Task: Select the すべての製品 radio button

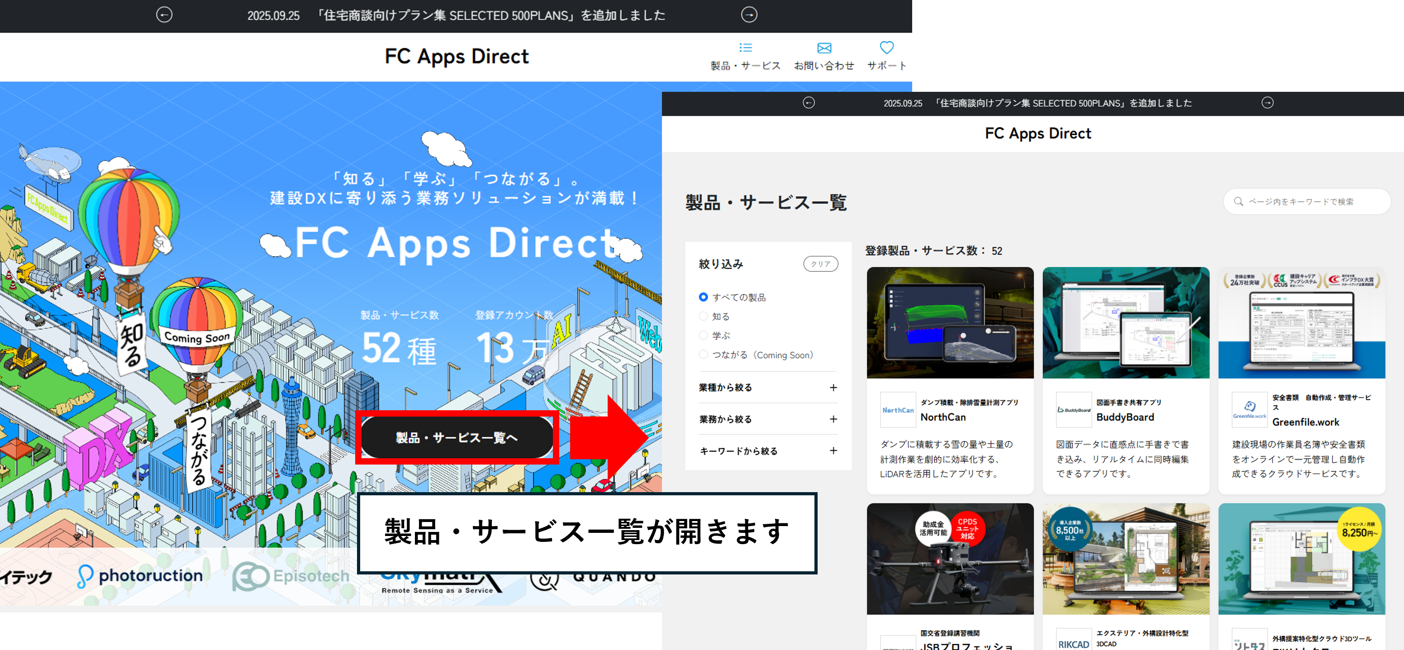Action: tap(703, 297)
